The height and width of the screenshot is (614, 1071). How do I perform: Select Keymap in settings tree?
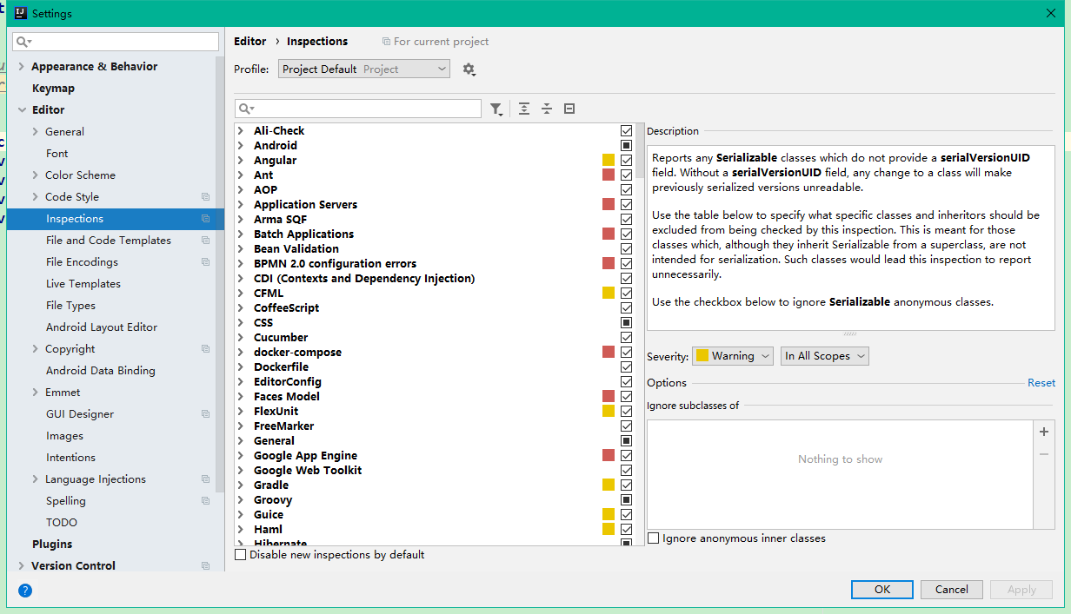click(53, 89)
